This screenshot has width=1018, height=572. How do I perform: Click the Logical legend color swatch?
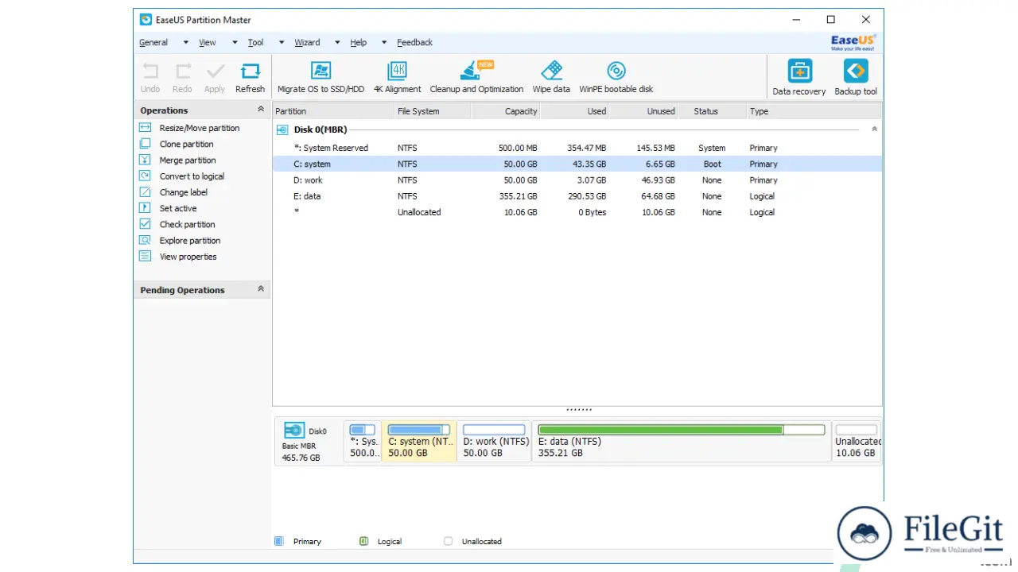363,541
